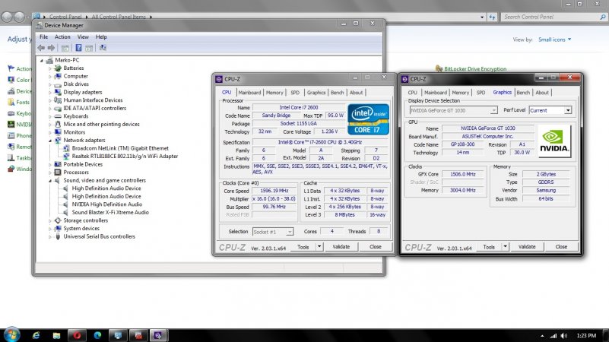
Task: Click in Search Control Panel field
Action: tap(550, 17)
